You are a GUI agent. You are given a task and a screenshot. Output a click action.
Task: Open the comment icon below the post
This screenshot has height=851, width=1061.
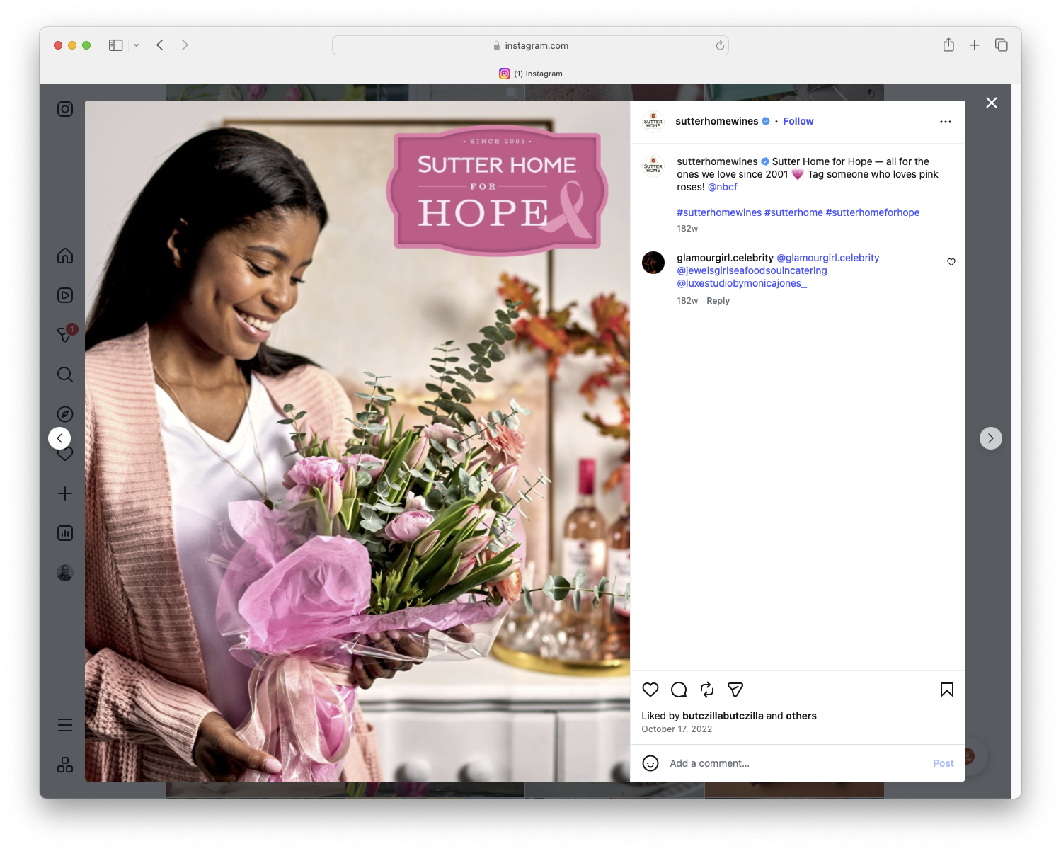pos(678,690)
